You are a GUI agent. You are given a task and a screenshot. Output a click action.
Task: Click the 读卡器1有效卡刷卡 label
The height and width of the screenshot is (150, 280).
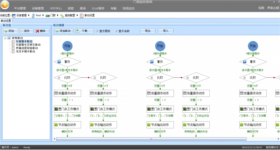tap(67, 70)
